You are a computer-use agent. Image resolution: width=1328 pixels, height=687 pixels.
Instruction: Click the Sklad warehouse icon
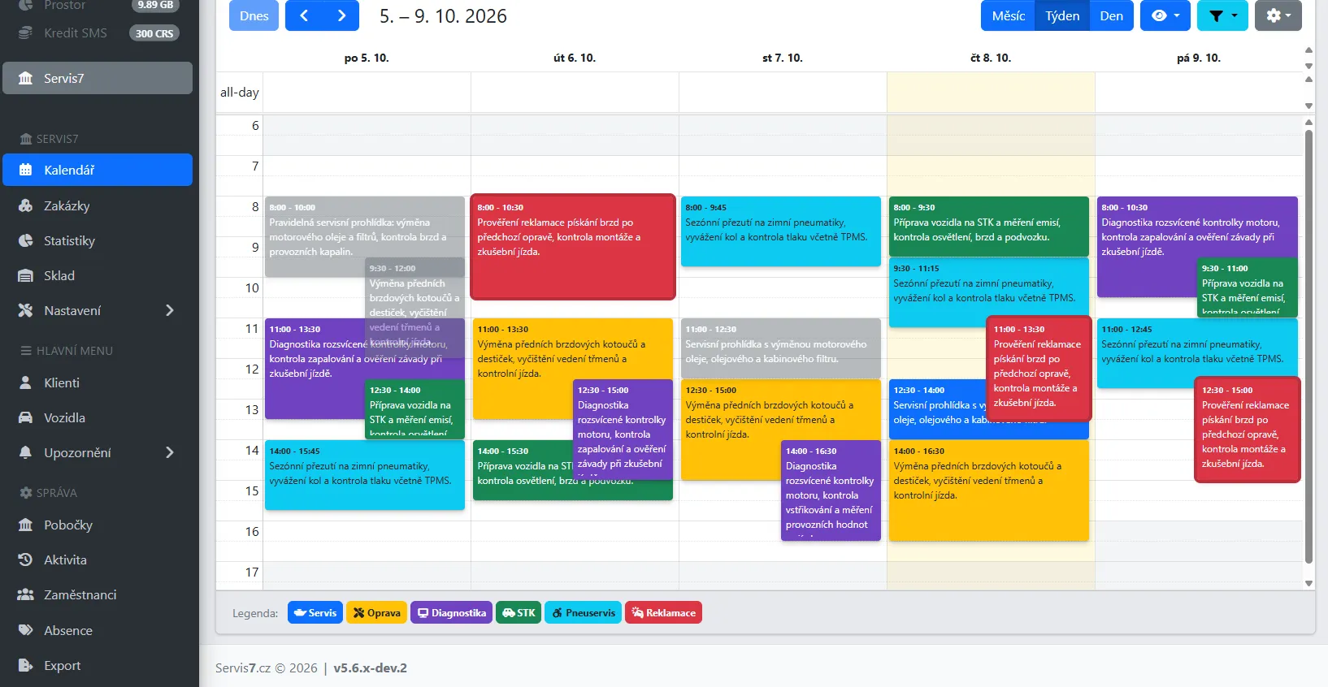pyautogui.click(x=25, y=275)
